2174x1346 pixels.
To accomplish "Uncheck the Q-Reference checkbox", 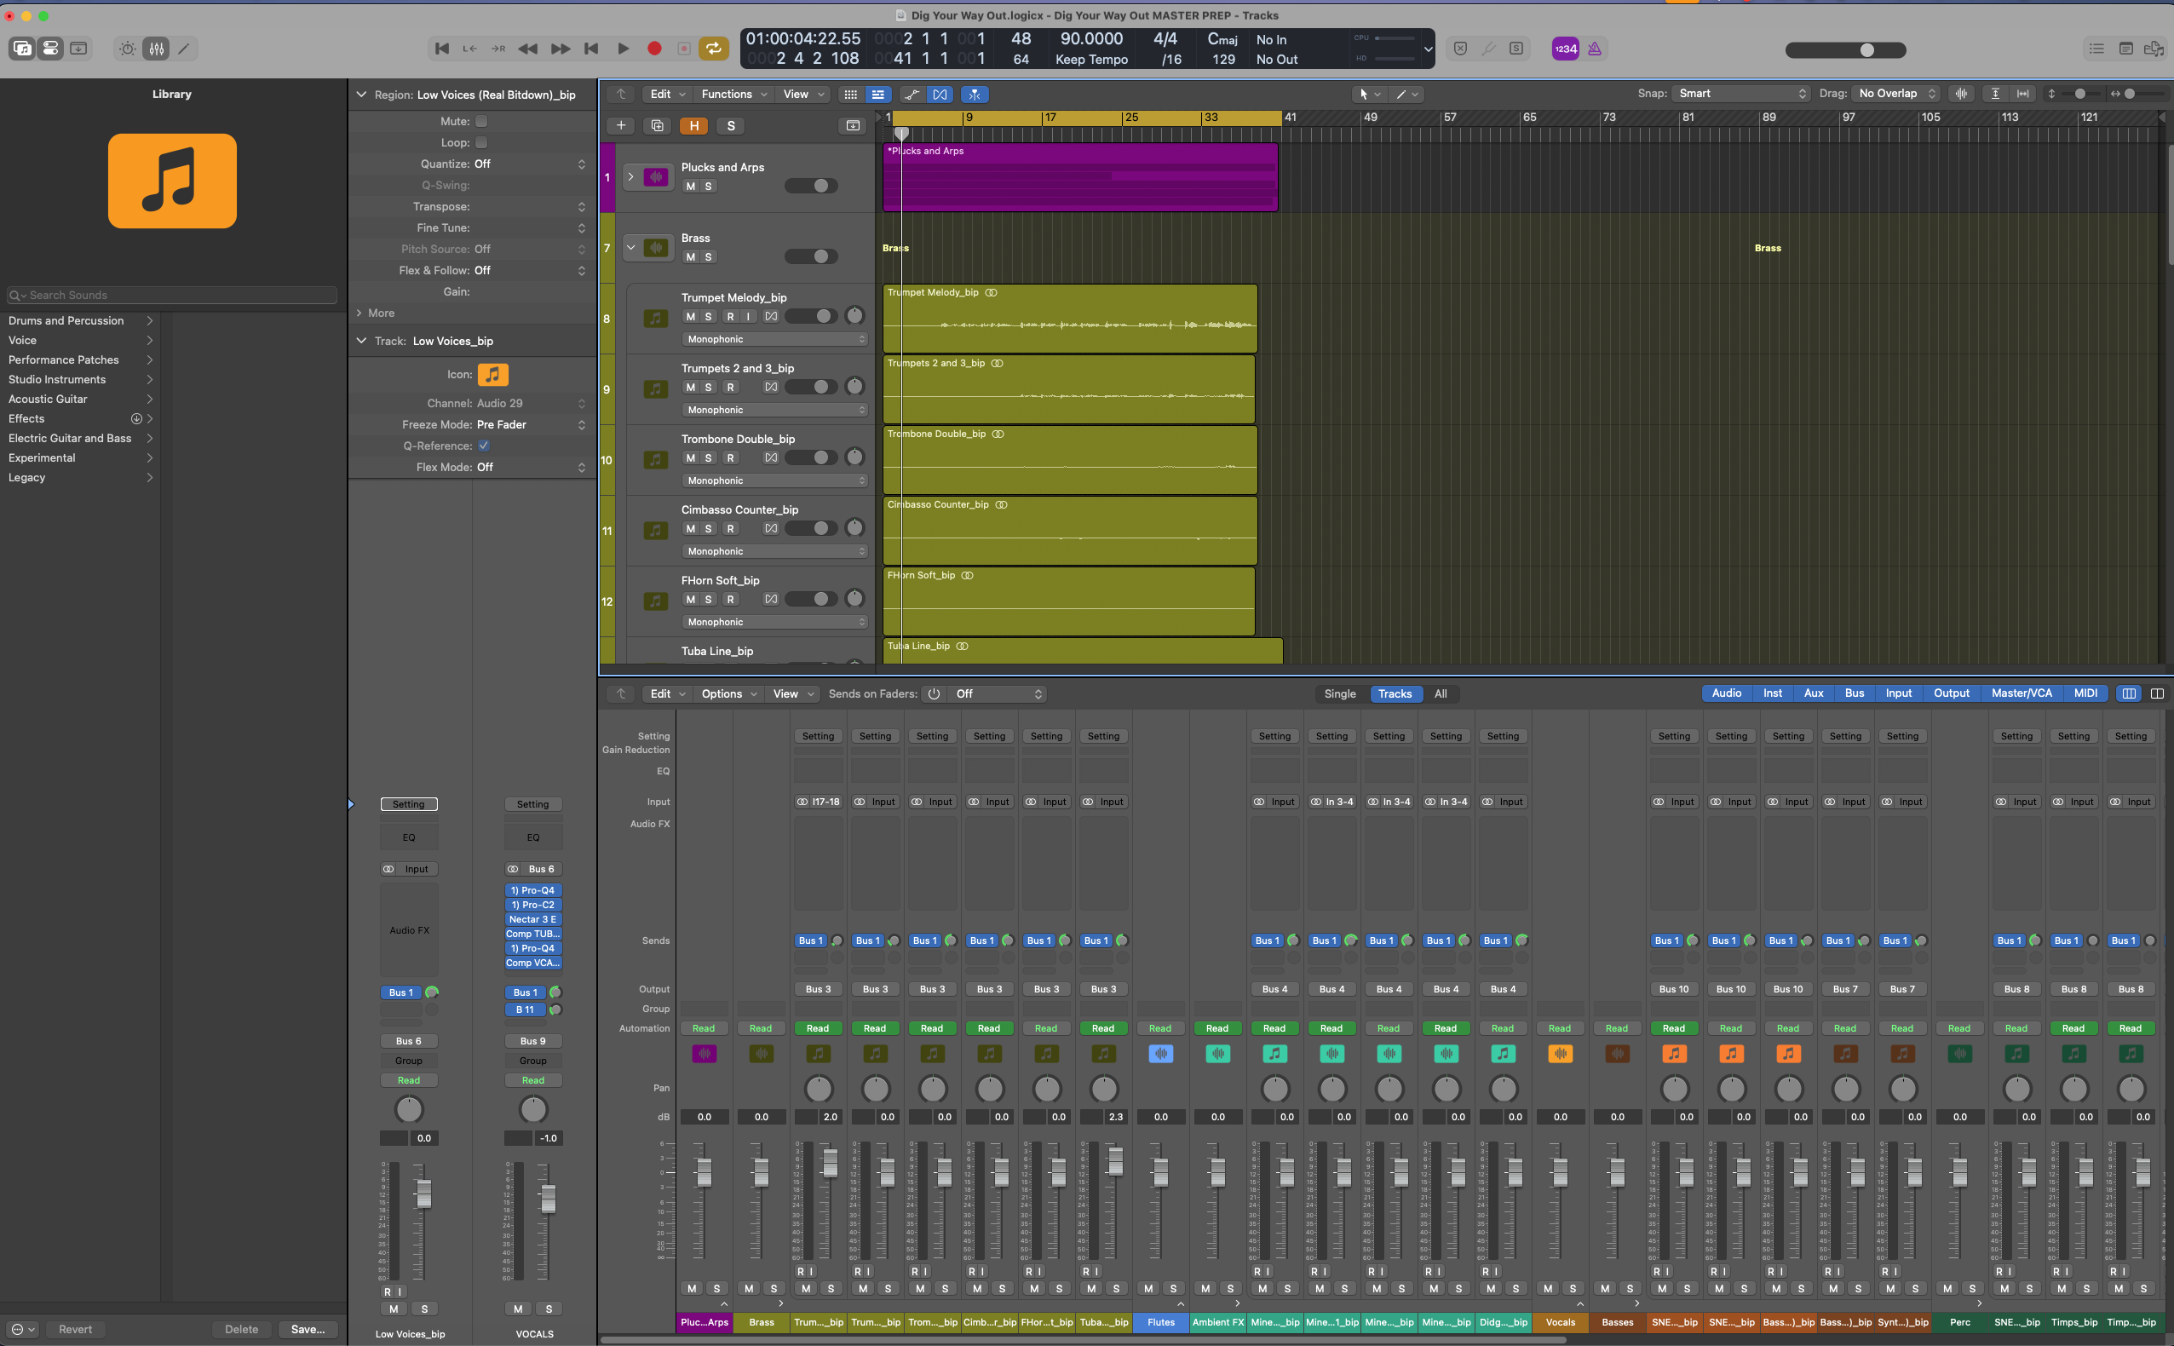I will coord(483,446).
